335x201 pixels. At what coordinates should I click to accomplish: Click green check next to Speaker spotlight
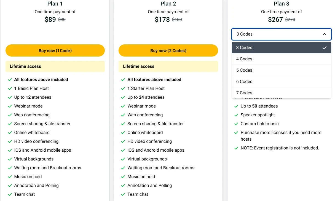[x=236, y=115]
